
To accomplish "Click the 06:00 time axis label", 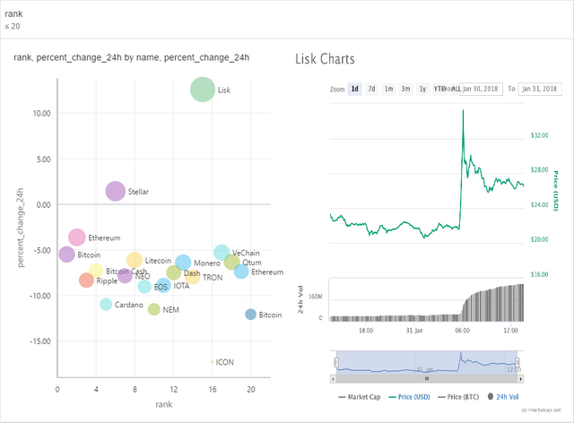I will coord(463,331).
